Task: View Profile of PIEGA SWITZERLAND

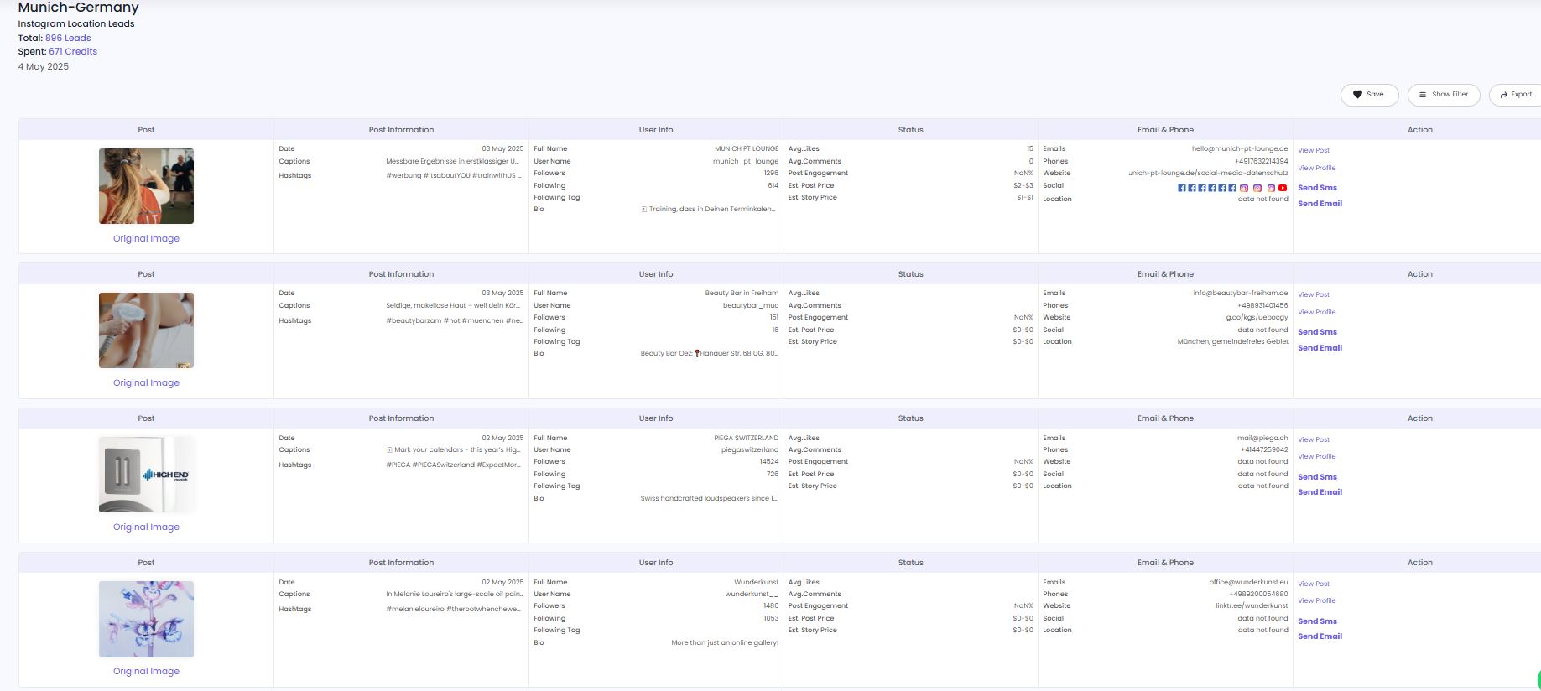Action: tap(1316, 457)
